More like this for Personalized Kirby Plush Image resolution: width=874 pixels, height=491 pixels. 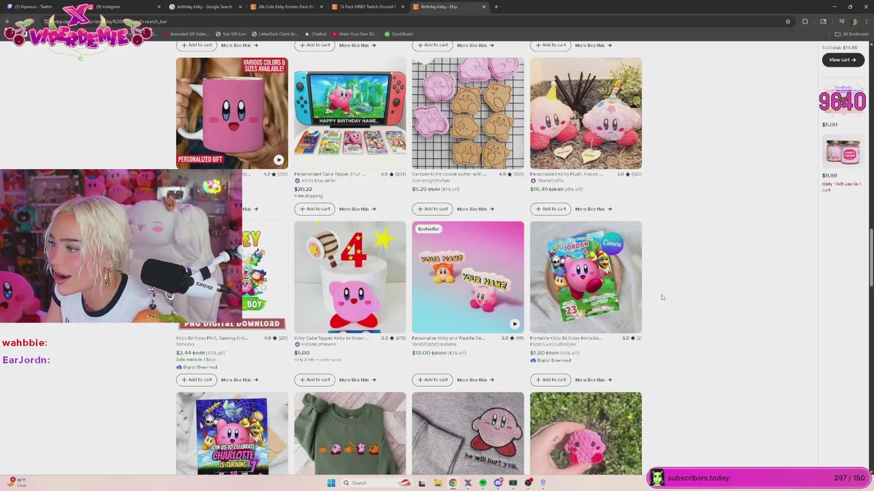point(593,209)
